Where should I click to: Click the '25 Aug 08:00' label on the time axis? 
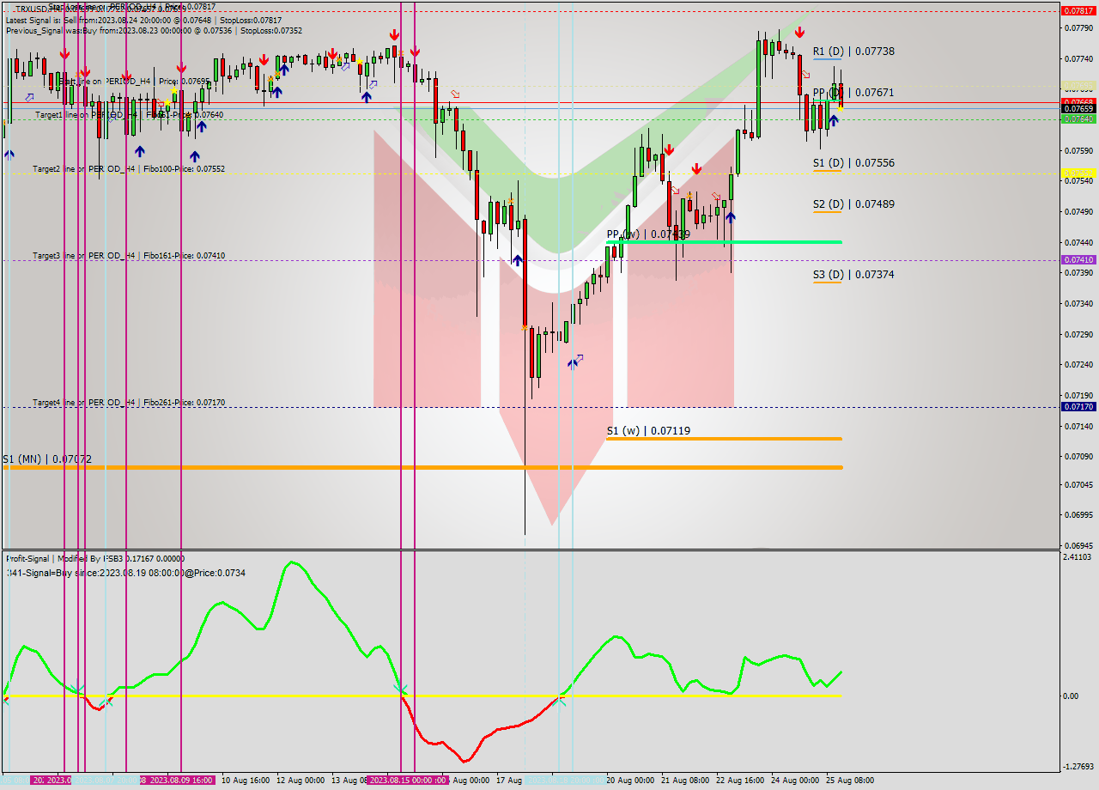click(848, 780)
